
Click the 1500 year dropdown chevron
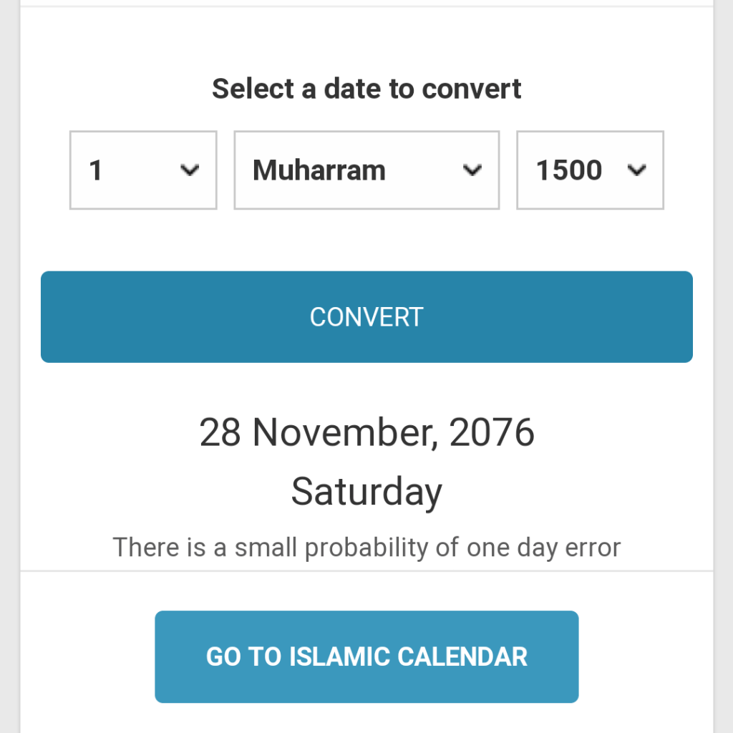click(x=636, y=170)
